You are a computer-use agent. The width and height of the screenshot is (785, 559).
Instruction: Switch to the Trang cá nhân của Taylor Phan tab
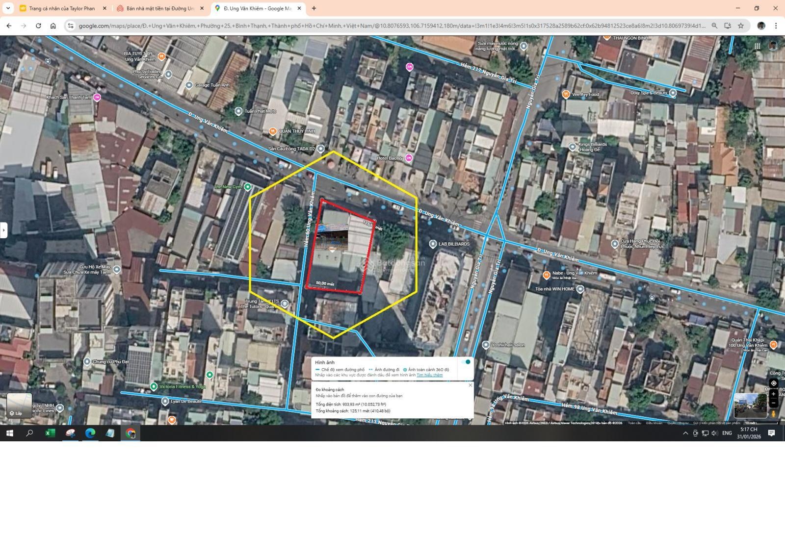click(62, 8)
